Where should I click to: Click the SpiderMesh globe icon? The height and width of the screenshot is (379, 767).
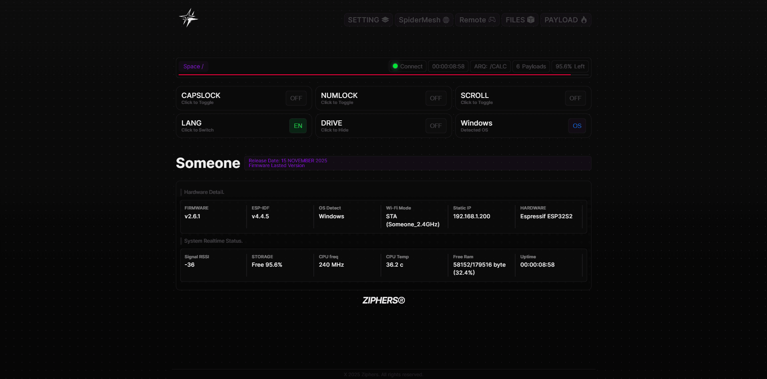tap(446, 20)
